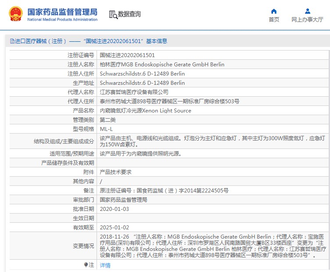The image size is (330, 272).
Task: Click the 代理人名称 row label
Action: click(x=81, y=92)
